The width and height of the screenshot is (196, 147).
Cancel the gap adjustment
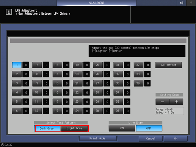151,139
